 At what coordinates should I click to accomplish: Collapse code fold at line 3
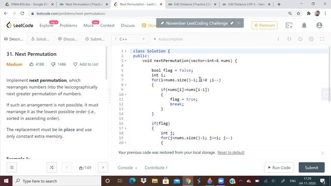click(x=126, y=61)
